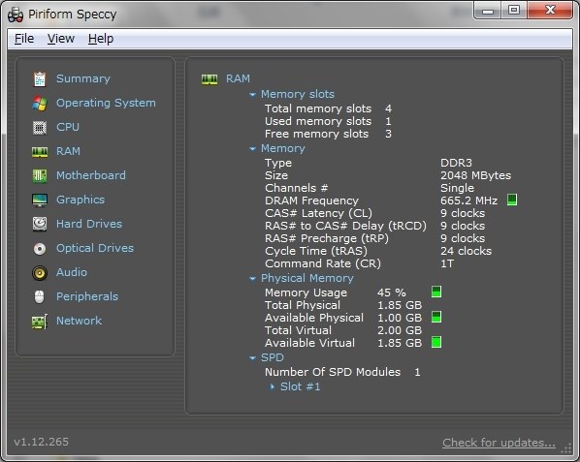
Task: Open the Hard Drives section
Action: coord(89,224)
